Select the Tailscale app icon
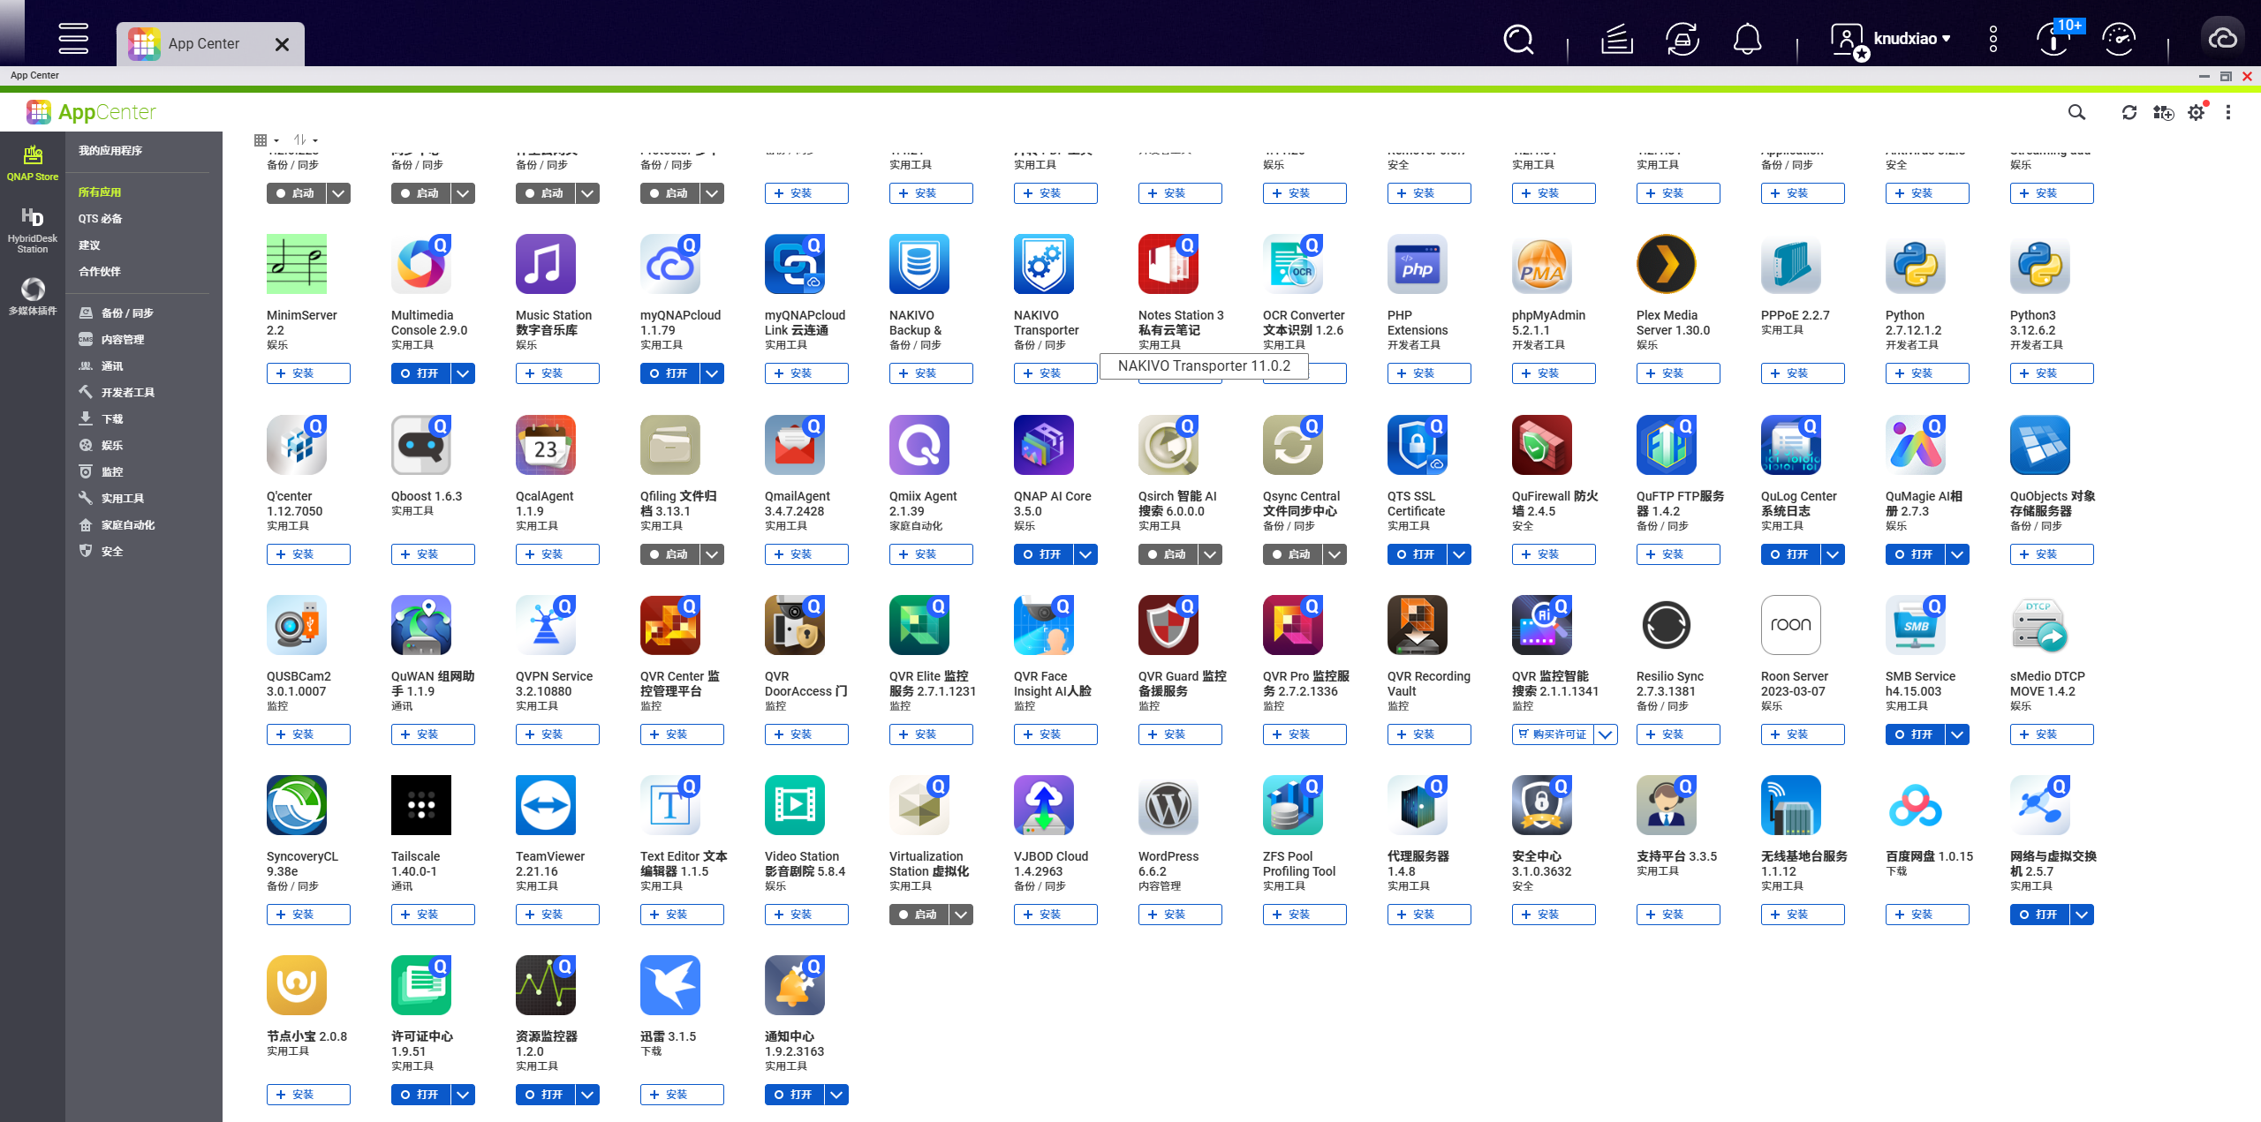Image resolution: width=2261 pixels, height=1122 pixels. point(420,805)
